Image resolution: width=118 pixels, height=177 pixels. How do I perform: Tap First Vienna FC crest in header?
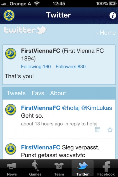pyautogui.click(x=9, y=15)
